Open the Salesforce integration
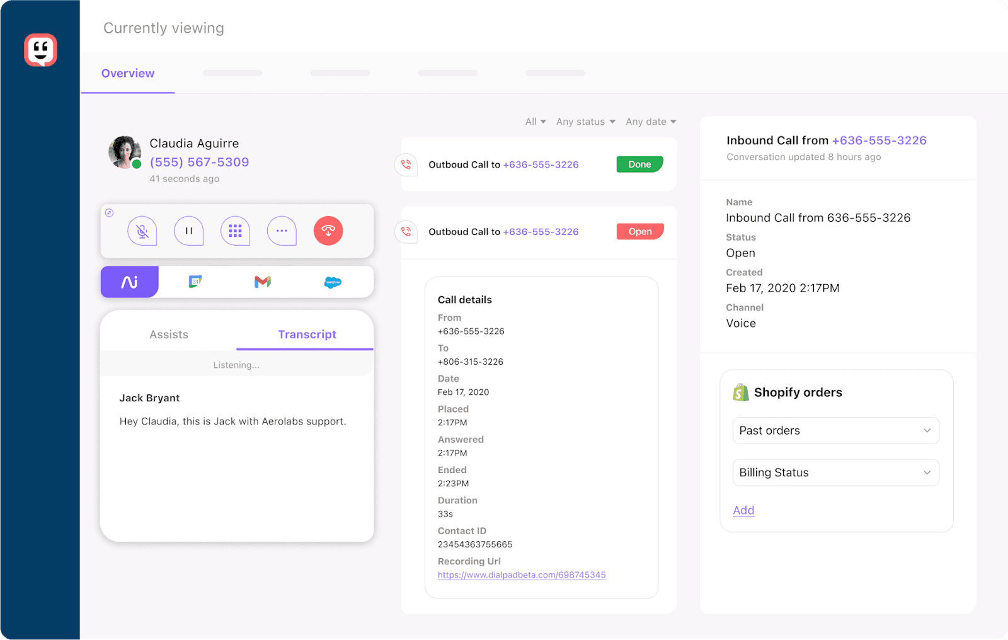 click(333, 282)
